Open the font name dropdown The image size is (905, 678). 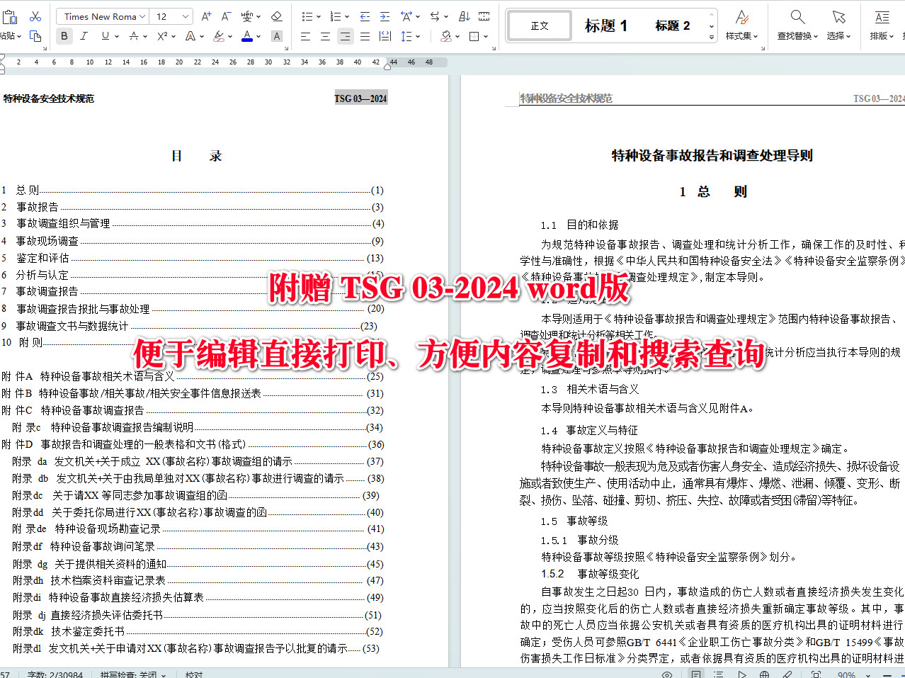pos(142,16)
